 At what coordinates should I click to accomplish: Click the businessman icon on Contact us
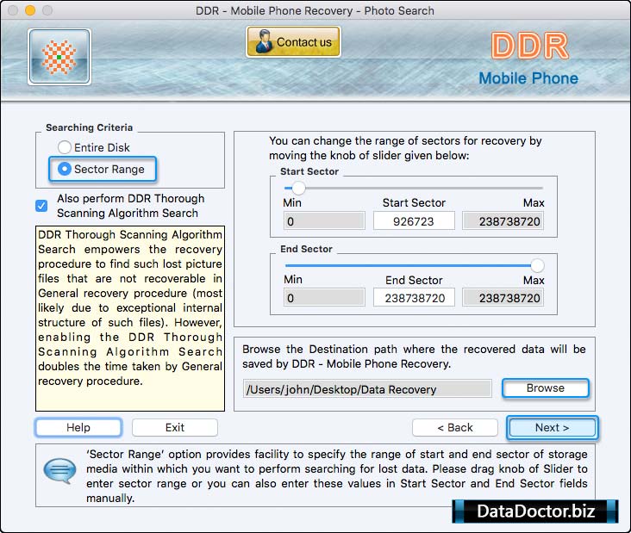tap(263, 41)
